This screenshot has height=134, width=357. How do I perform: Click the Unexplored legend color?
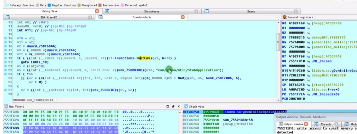pos(79,5)
